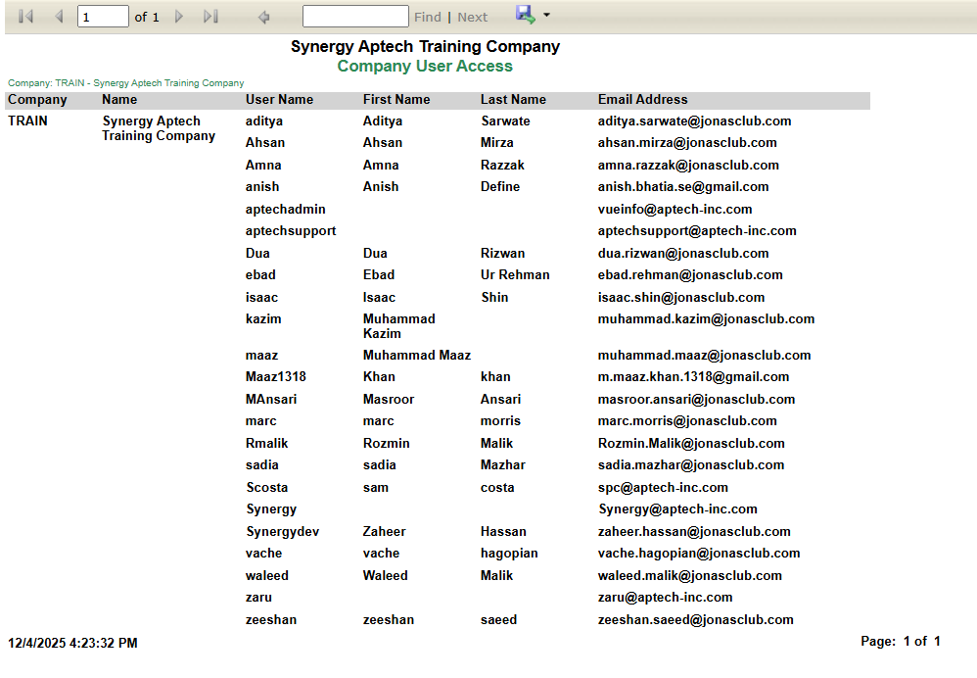Click the report timestamp 12/4/2025 4:23:32 PM
The height and width of the screenshot is (678, 977).
click(72, 643)
